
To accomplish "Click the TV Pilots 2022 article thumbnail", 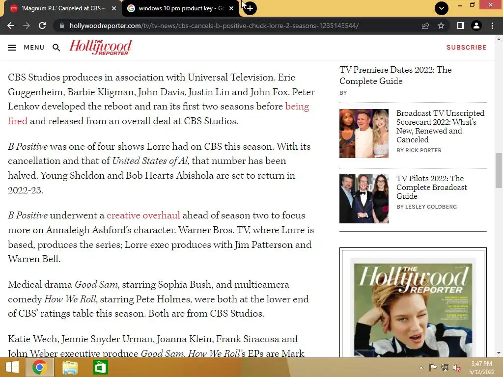I will (x=364, y=199).
